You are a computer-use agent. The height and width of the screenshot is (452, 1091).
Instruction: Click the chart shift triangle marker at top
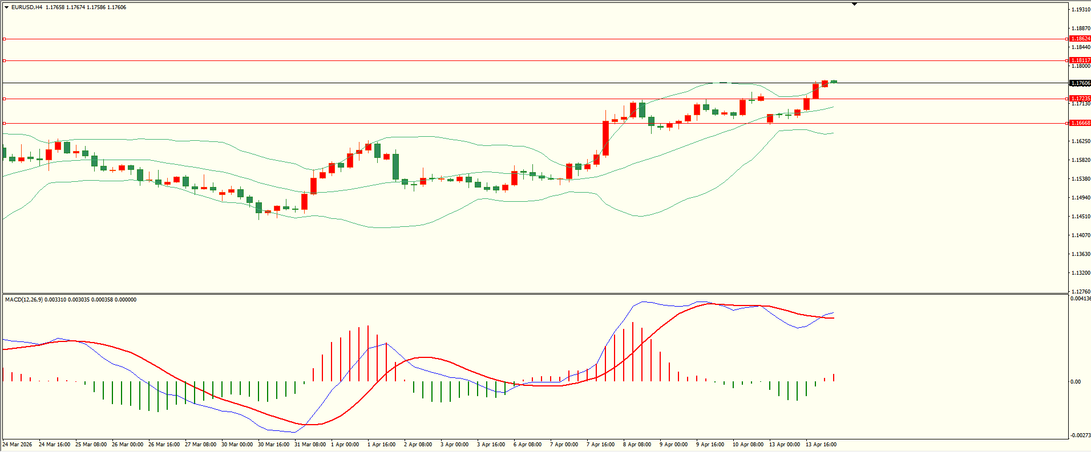(854, 4)
